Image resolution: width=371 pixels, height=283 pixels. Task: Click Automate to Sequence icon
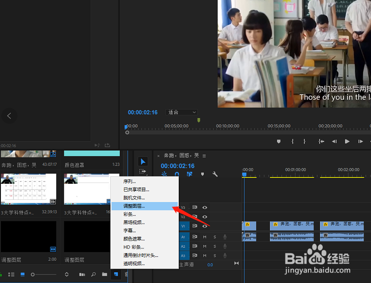pos(82,275)
